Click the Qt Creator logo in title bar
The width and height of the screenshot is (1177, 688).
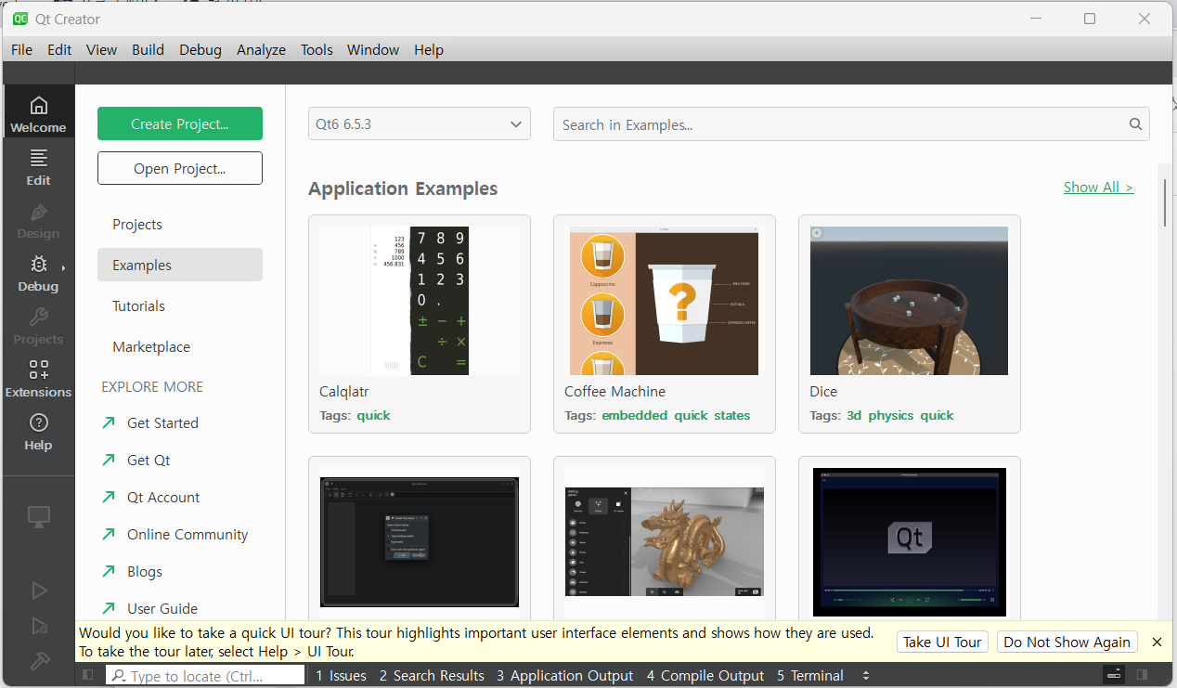(x=20, y=19)
